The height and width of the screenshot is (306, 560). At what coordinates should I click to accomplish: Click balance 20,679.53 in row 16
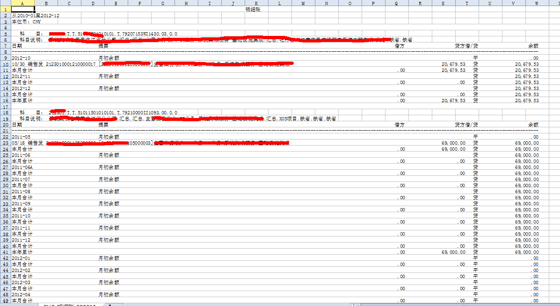tap(527, 100)
